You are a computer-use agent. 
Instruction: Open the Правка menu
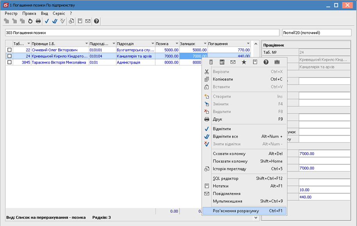coord(29,13)
